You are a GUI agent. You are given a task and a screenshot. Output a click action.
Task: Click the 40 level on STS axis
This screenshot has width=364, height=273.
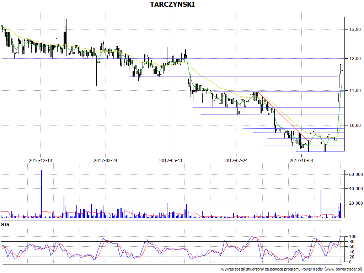[352, 252]
